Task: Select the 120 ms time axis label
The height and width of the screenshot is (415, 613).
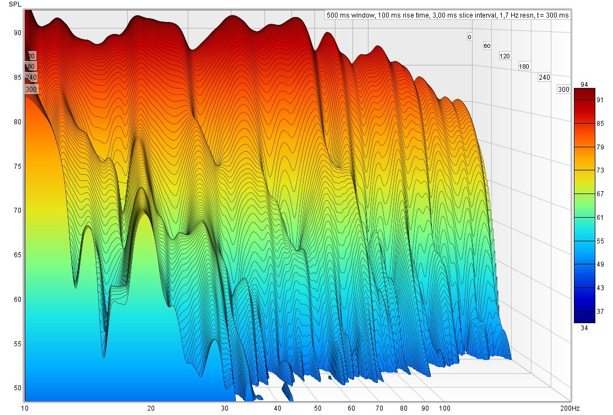Action: tap(504, 56)
